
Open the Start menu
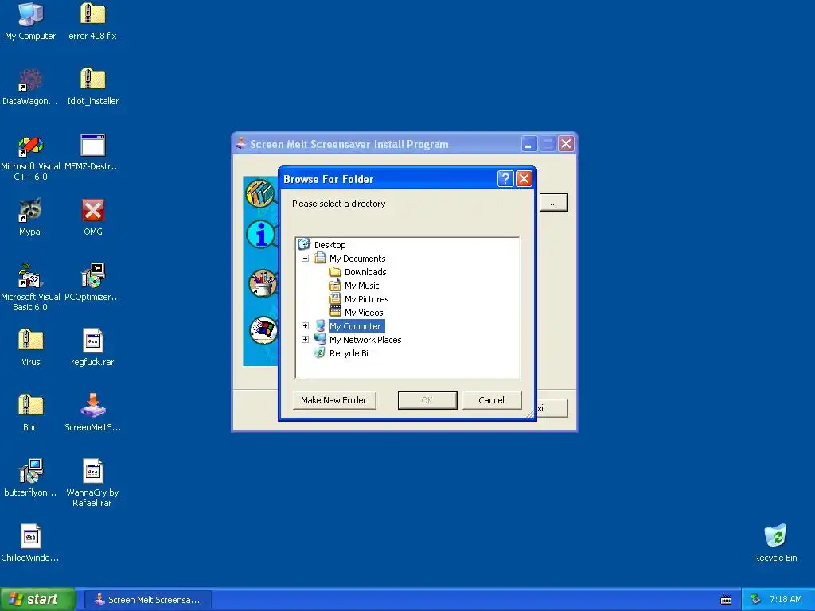pyautogui.click(x=37, y=600)
